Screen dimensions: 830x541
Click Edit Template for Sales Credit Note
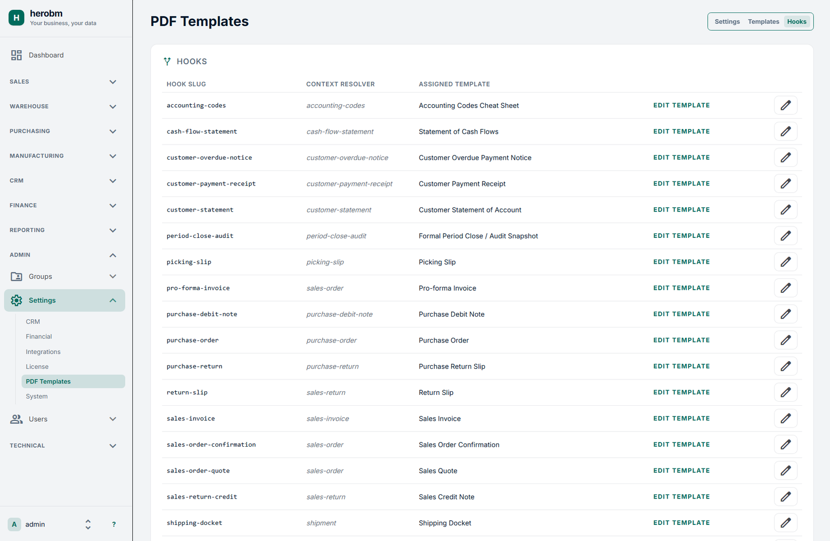pyautogui.click(x=682, y=496)
